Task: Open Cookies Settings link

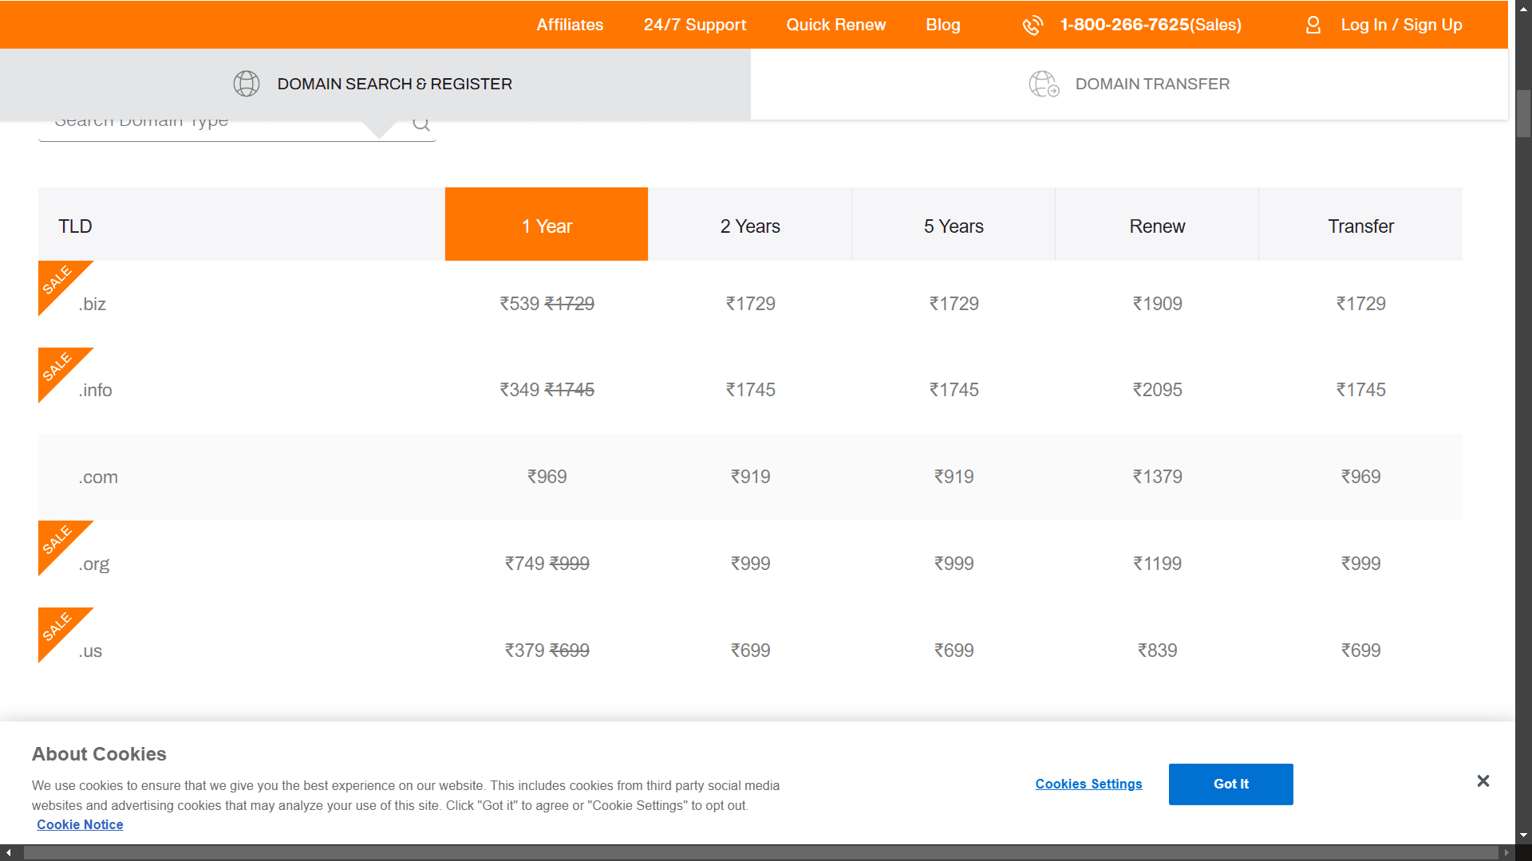Action: pyautogui.click(x=1088, y=784)
